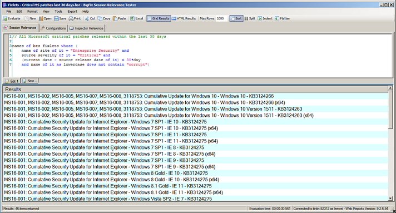Open the Inspector Reference tab
Screen dimensions: 396x213
(x=86, y=28)
